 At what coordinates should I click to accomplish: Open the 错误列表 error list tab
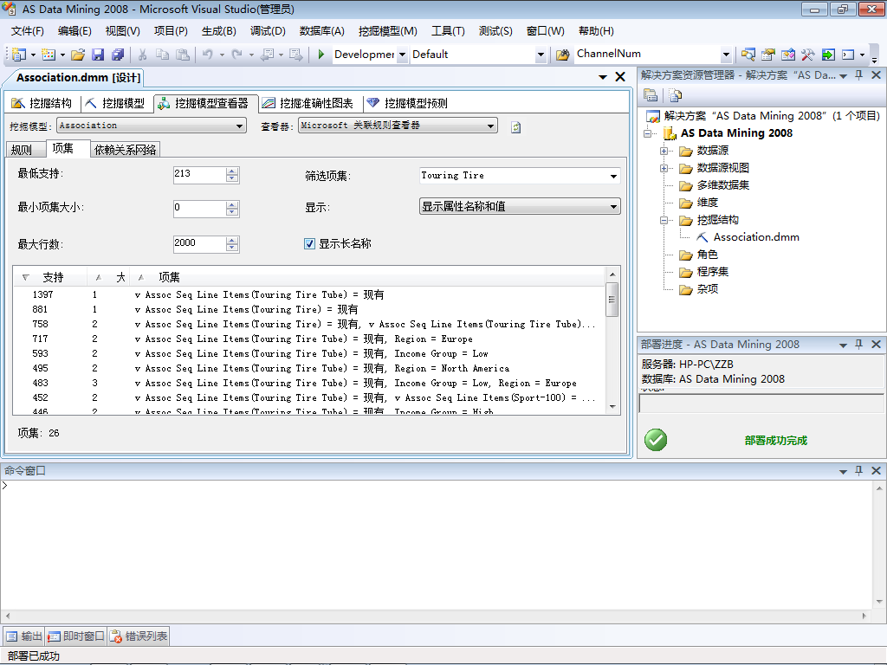point(139,636)
